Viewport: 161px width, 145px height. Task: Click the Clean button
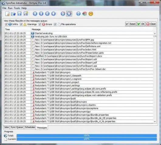tap(151, 24)
